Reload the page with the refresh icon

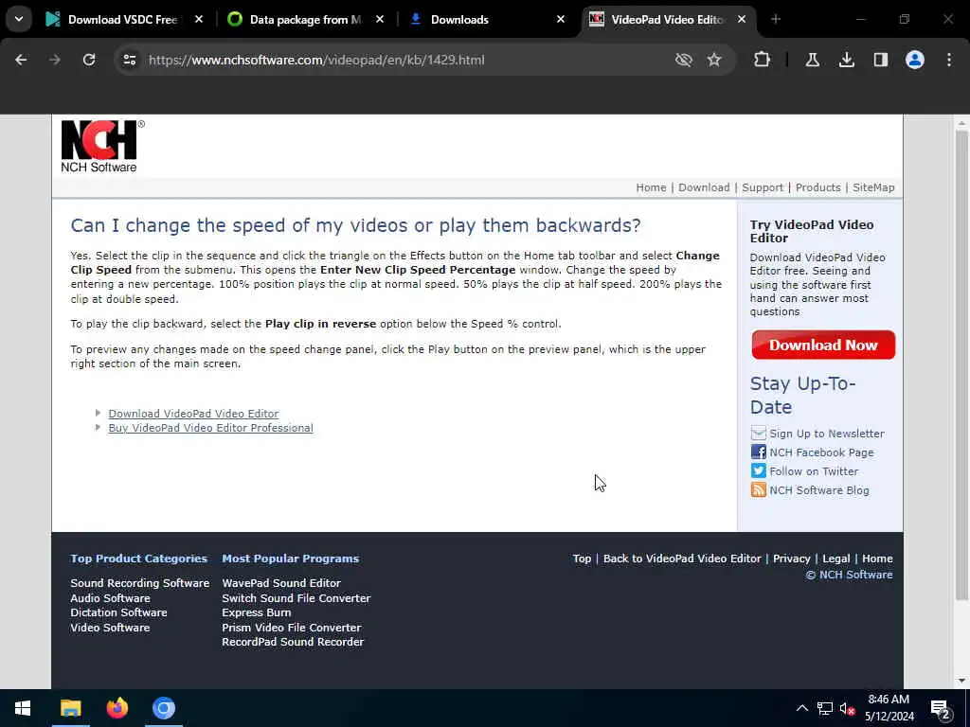pos(89,60)
